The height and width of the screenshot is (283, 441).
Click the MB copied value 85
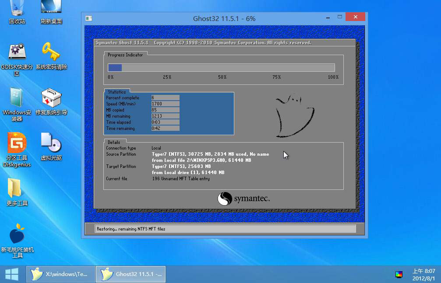165,110
